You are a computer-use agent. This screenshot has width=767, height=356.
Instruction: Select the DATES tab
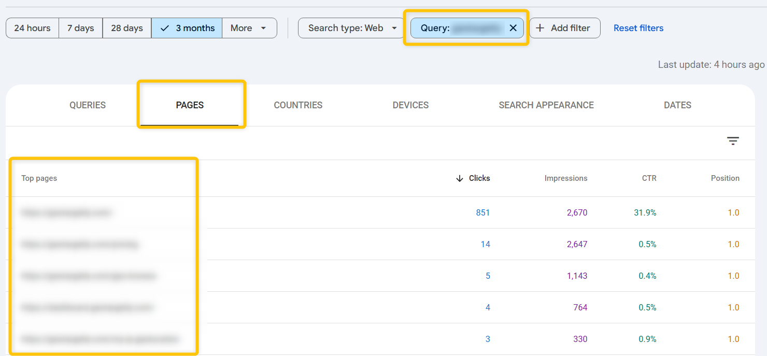pos(677,105)
